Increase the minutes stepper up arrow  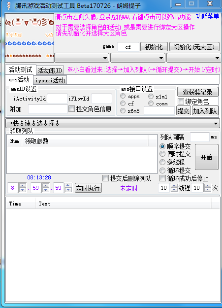46,186
